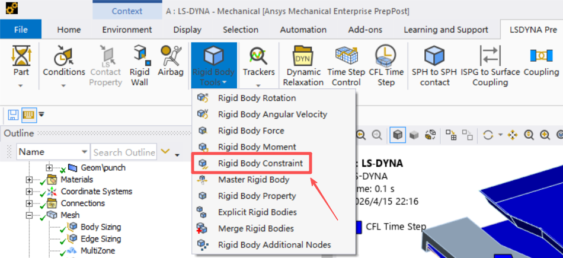Click the previous view magnifier icon
The height and width of the screenshot is (258, 563).
point(361,135)
